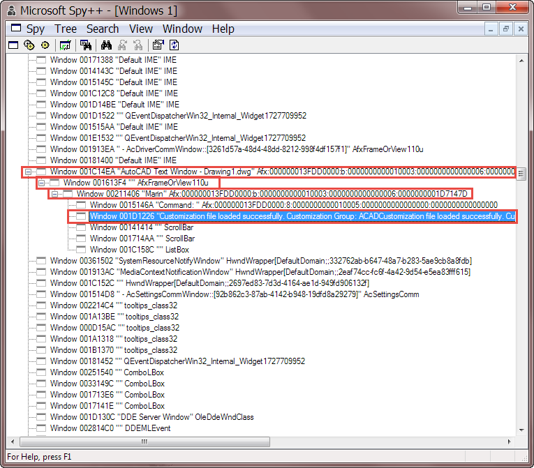The height and width of the screenshot is (468, 534).
Task: Click the horizontal scrollbar thumb
Action: click(144, 441)
